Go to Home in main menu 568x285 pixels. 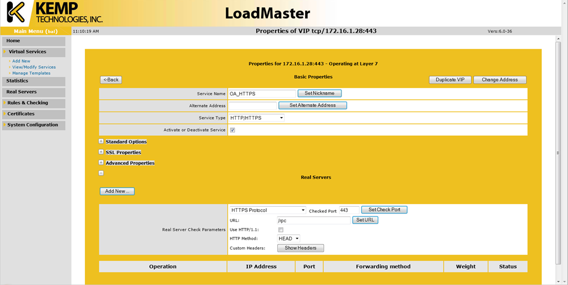34,41
